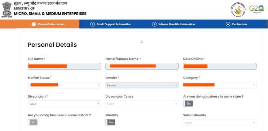Open the Declaration step tab
The width and height of the screenshot is (268, 131).
[236, 24]
